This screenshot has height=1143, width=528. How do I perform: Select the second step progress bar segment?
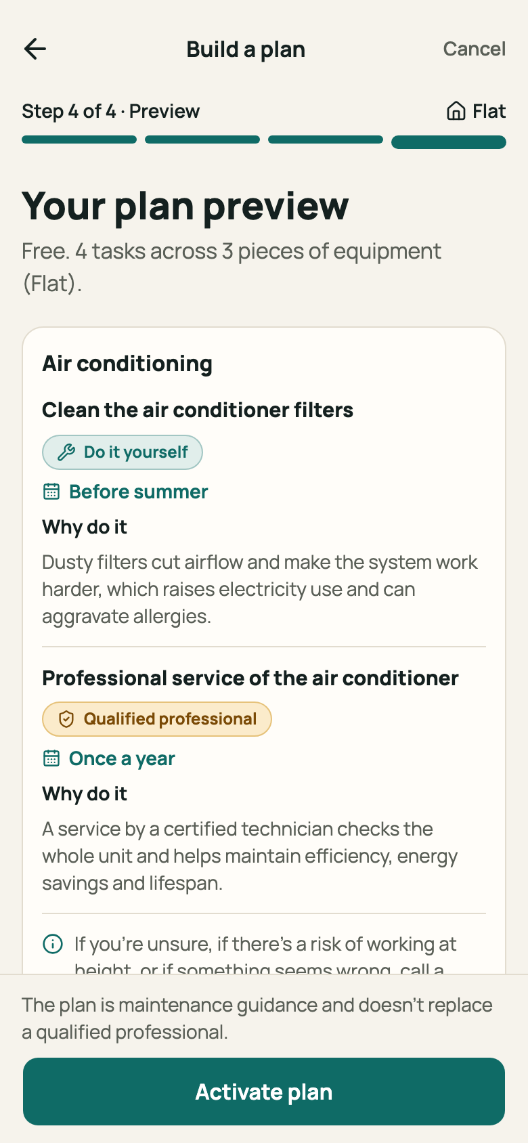202,139
